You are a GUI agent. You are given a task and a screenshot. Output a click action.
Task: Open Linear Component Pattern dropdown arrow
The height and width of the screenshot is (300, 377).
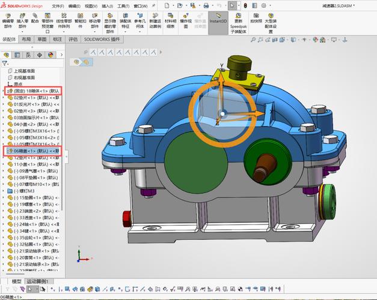coord(64,32)
